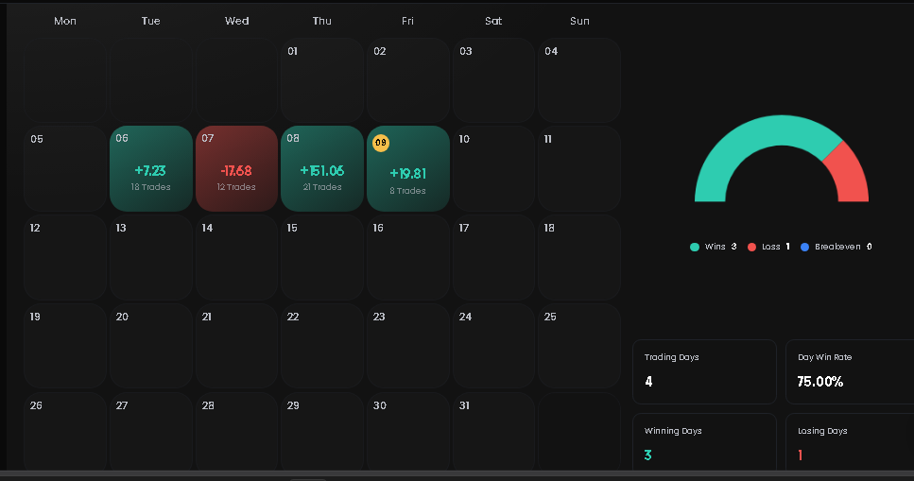914x481 pixels.
Task: Select the Thursday 08 cell with +151.06
Action: coord(322,168)
